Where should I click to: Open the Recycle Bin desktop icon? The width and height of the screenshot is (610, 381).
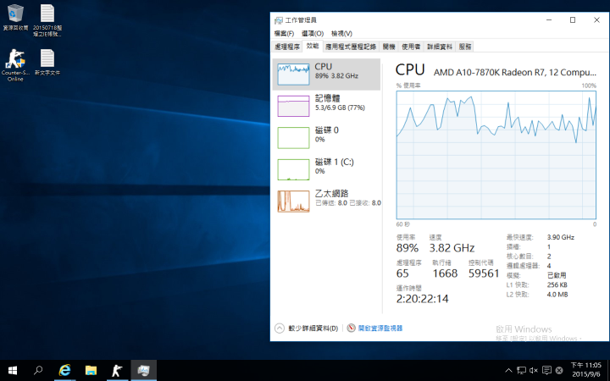click(x=15, y=18)
